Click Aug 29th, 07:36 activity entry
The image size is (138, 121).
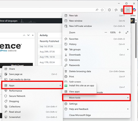tap(47, 52)
